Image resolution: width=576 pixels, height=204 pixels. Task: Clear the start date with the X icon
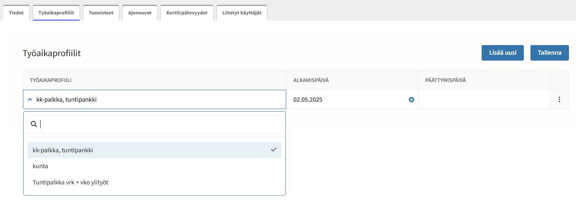[x=411, y=99]
